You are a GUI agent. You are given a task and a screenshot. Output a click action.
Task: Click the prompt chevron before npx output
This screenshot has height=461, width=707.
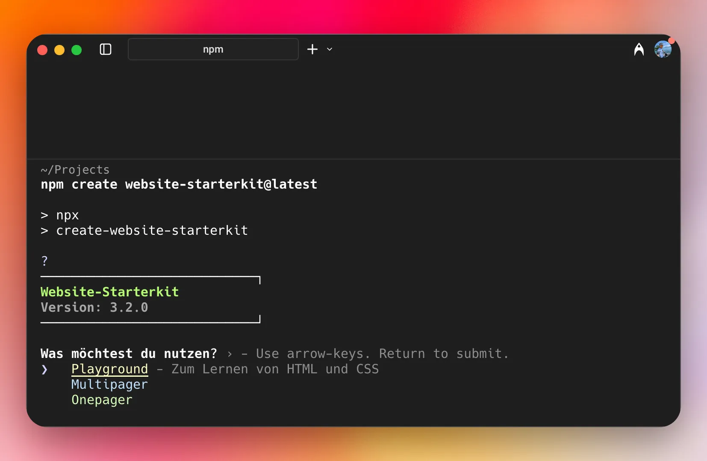pyautogui.click(x=45, y=216)
